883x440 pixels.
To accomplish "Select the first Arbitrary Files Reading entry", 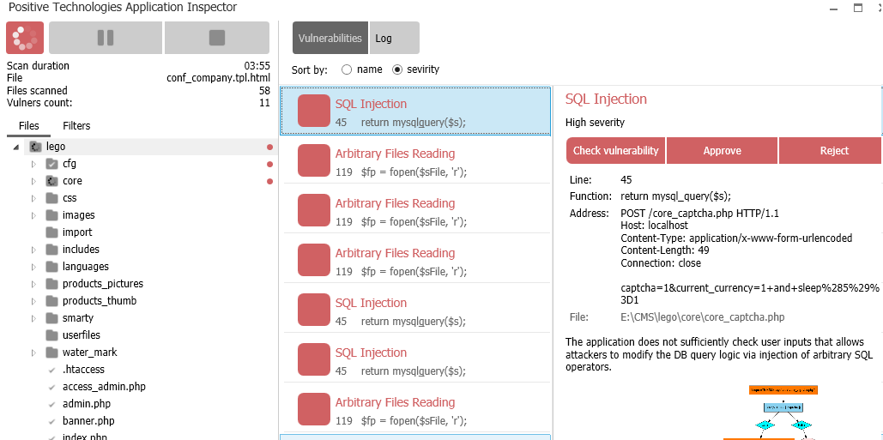I will (x=415, y=160).
